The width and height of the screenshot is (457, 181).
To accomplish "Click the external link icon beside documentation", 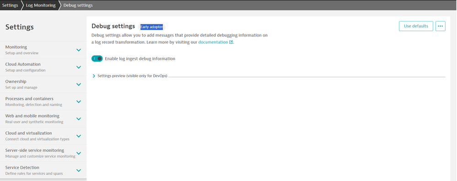I will tap(231, 42).
